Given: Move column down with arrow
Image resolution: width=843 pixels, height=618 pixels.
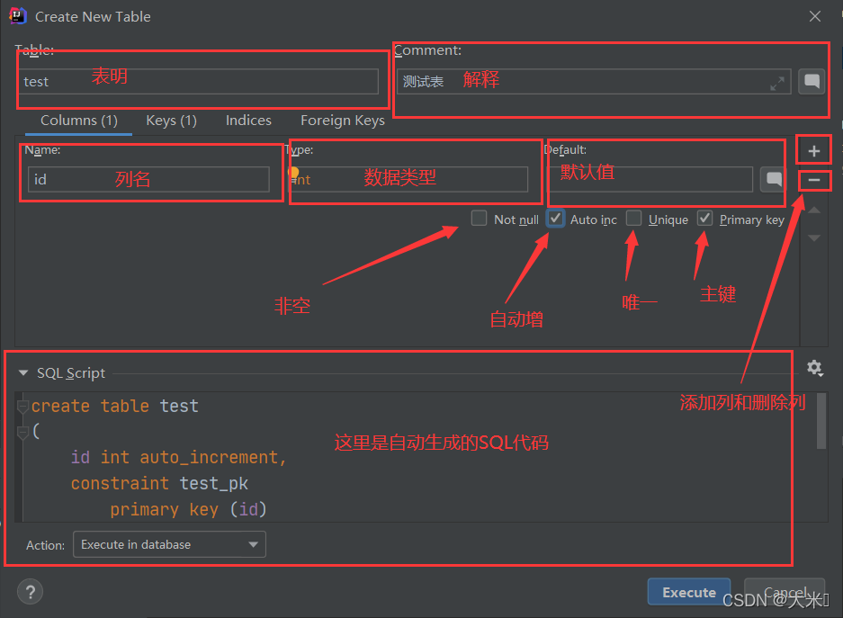Looking at the screenshot, I should [x=814, y=237].
